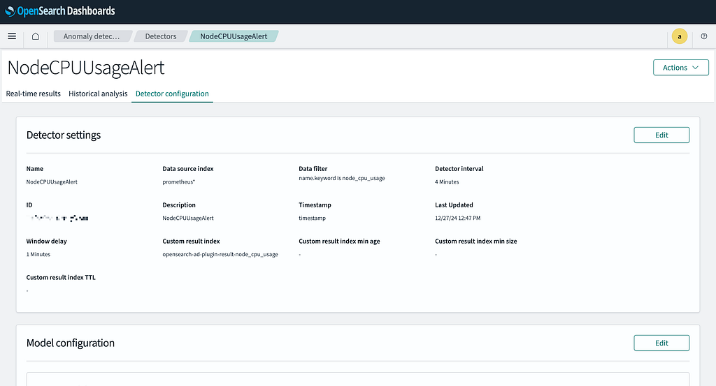Select the Detector configuration tab
The image size is (716, 386).
pos(172,94)
